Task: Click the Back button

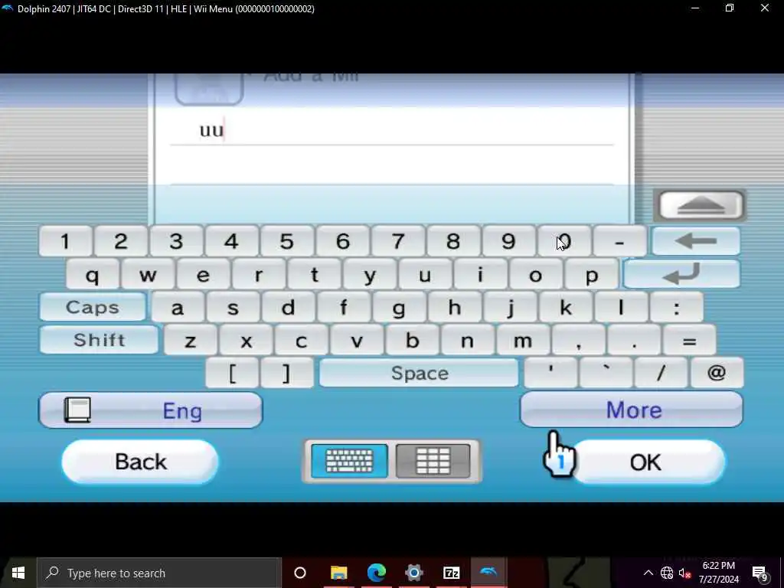Action: [140, 461]
